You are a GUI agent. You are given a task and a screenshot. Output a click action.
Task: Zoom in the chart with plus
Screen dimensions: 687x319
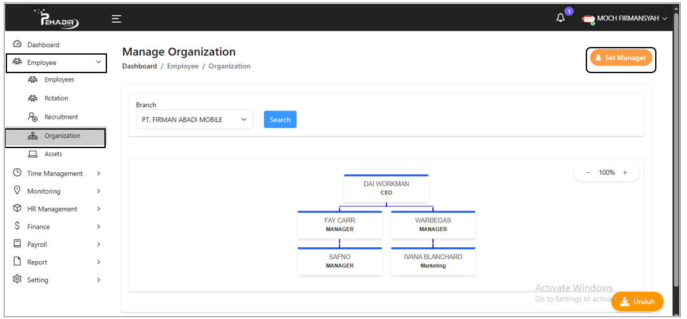[x=625, y=173]
